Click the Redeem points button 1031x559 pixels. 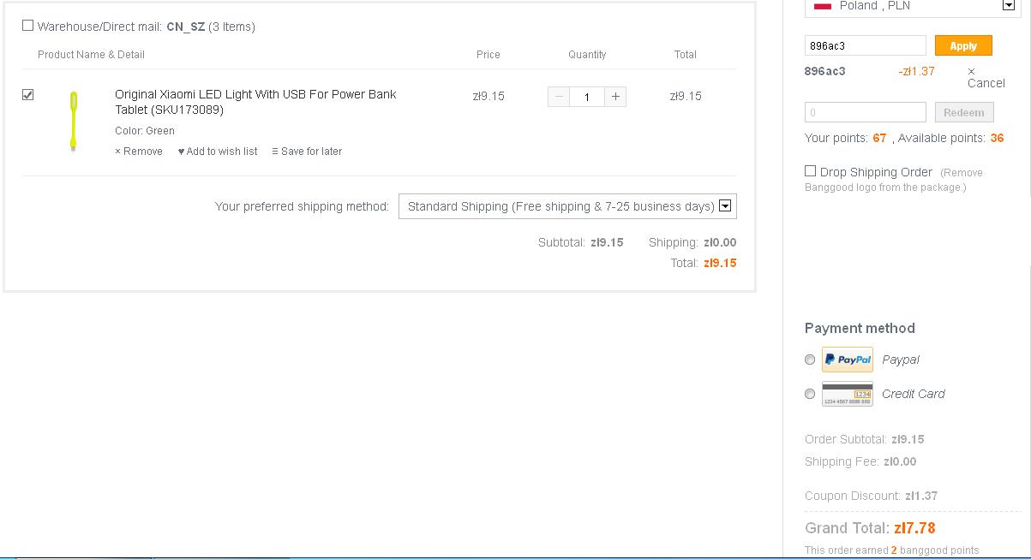[964, 112]
